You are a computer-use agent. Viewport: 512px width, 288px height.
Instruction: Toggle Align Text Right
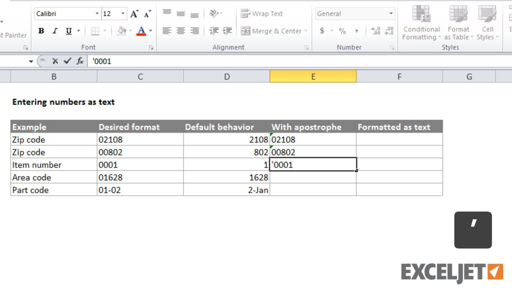194,31
